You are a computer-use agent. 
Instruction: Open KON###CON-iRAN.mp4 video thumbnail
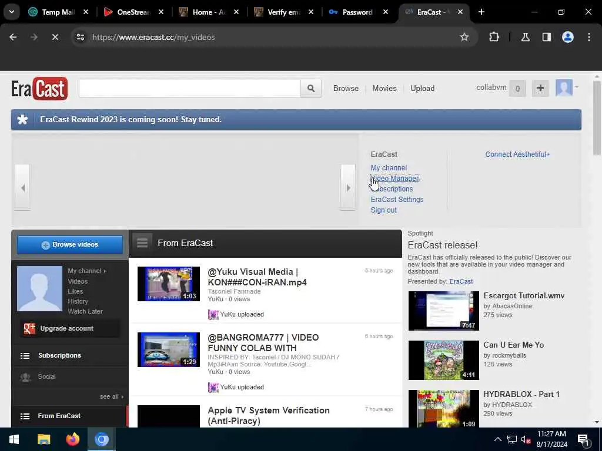(169, 284)
